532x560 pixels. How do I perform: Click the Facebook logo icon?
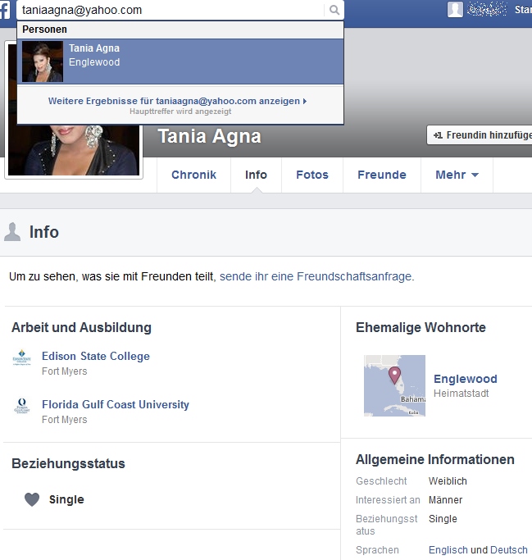tap(5, 10)
